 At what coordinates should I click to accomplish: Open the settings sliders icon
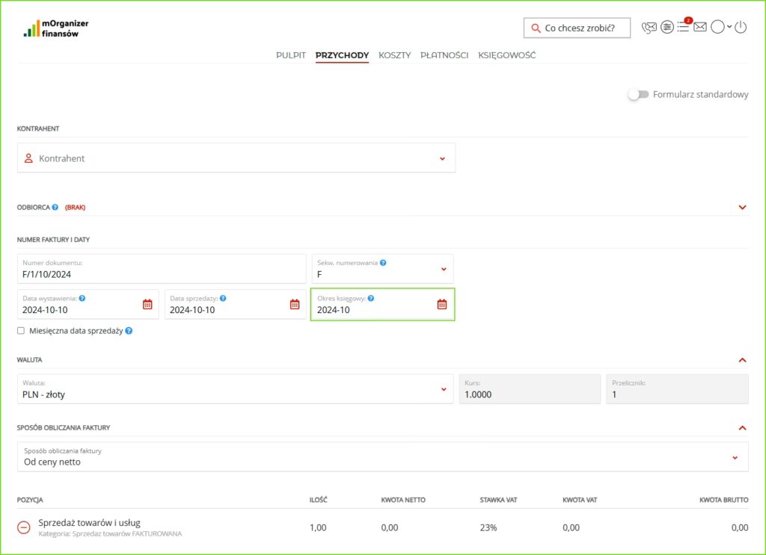(x=667, y=28)
